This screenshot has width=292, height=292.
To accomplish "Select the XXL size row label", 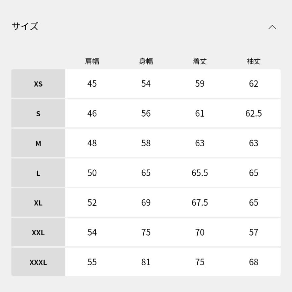I will (38, 232).
